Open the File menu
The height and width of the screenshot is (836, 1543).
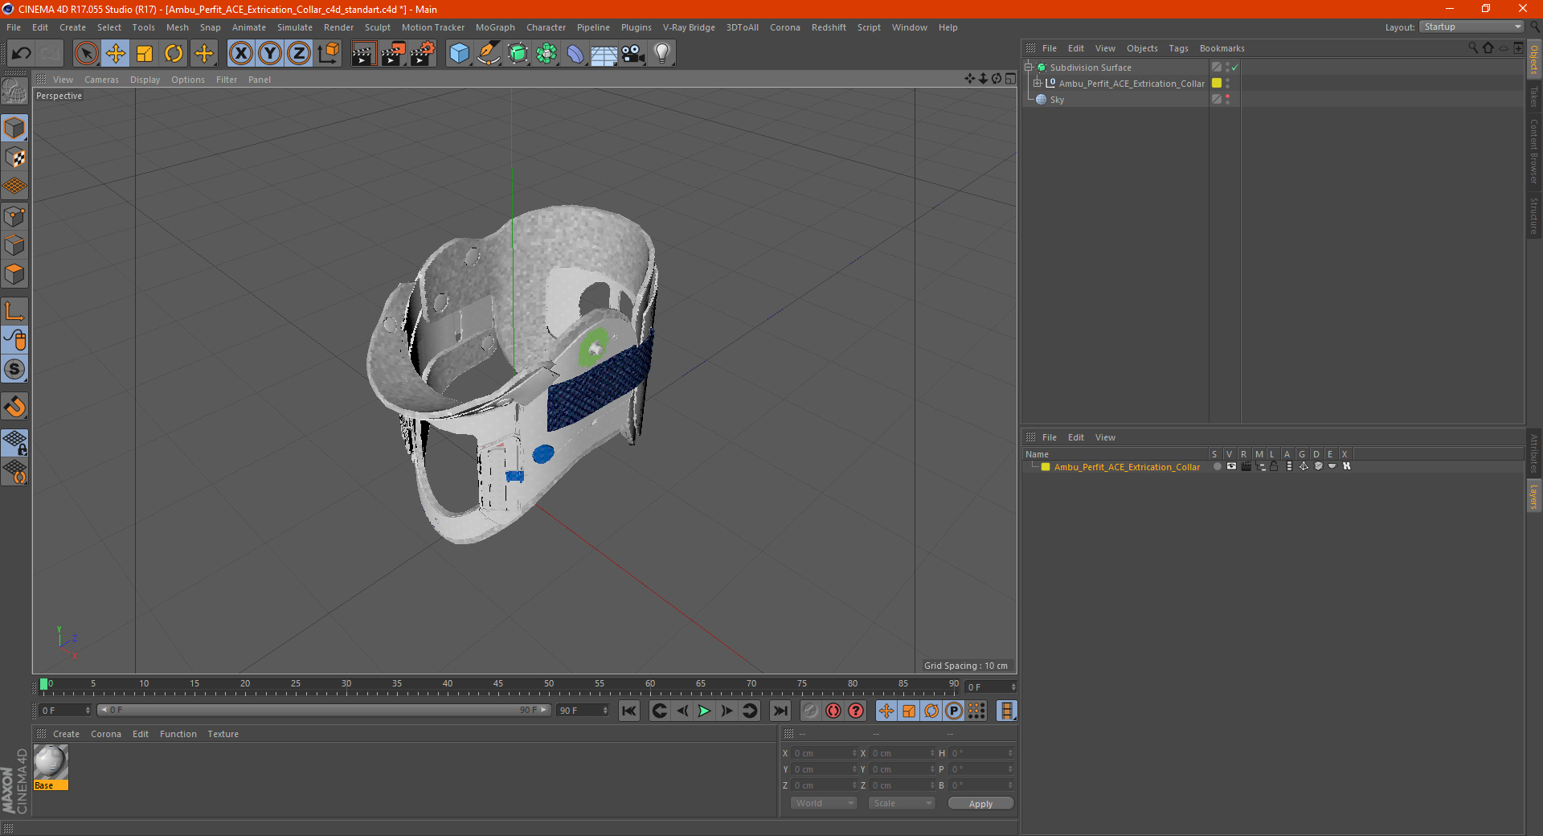tap(14, 27)
